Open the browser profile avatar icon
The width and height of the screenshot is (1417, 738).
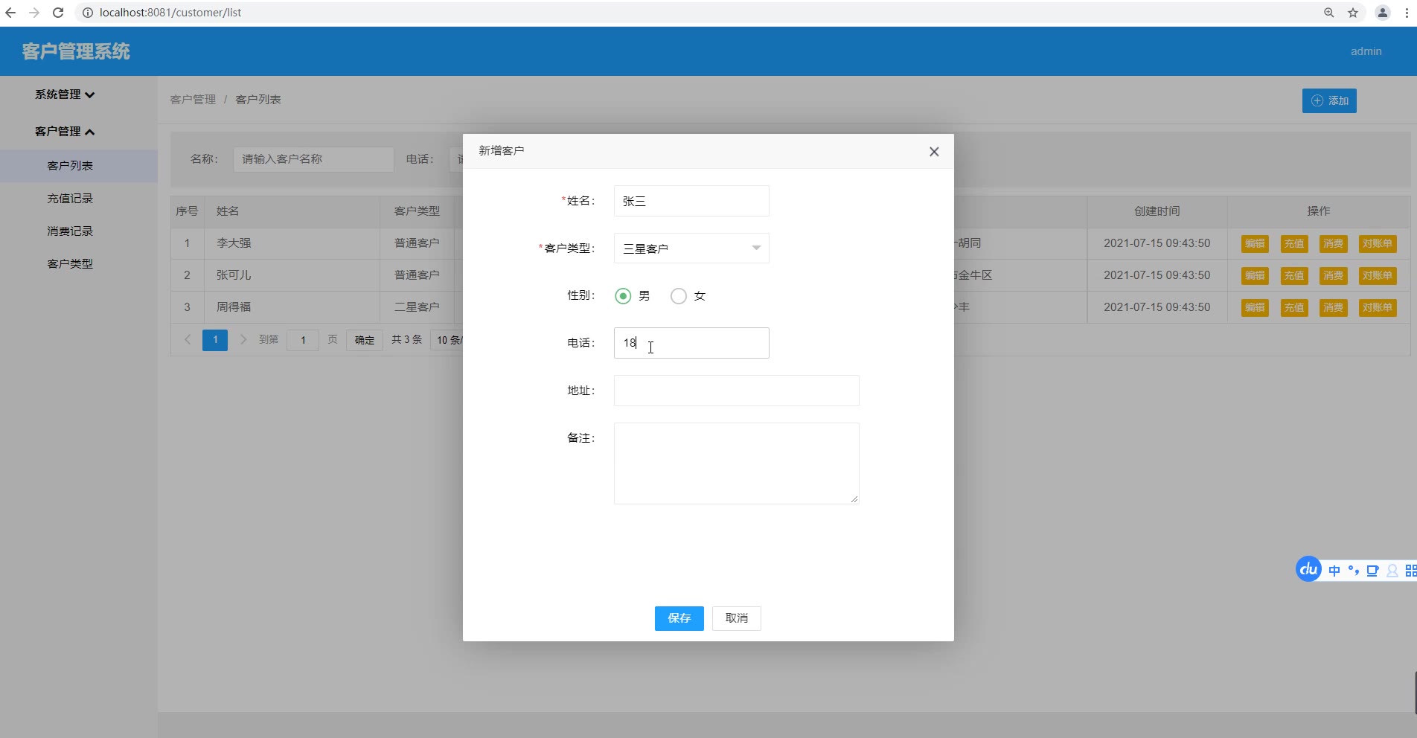1383,13
